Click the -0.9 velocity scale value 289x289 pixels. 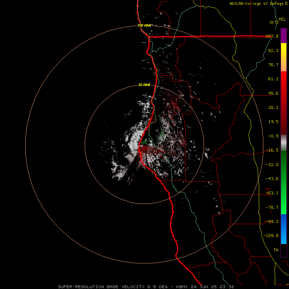tap(273, 136)
